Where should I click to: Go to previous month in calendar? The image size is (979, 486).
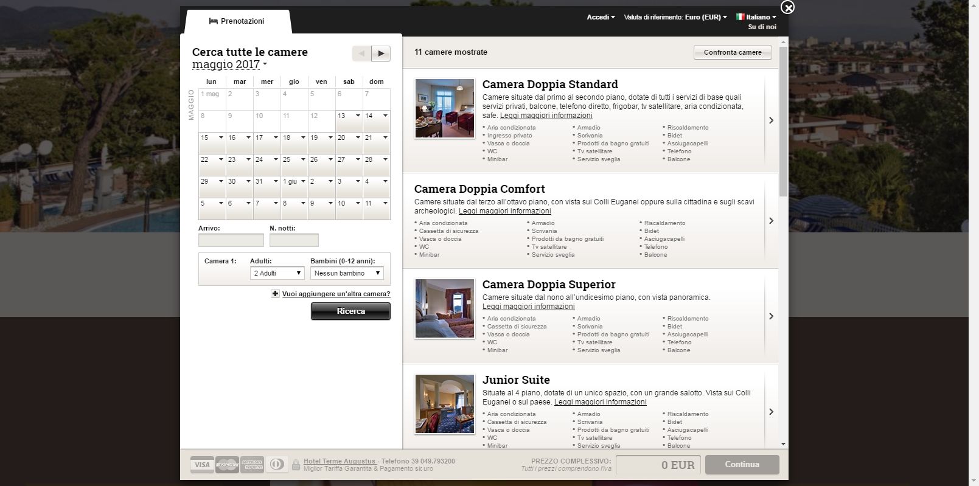tap(361, 54)
